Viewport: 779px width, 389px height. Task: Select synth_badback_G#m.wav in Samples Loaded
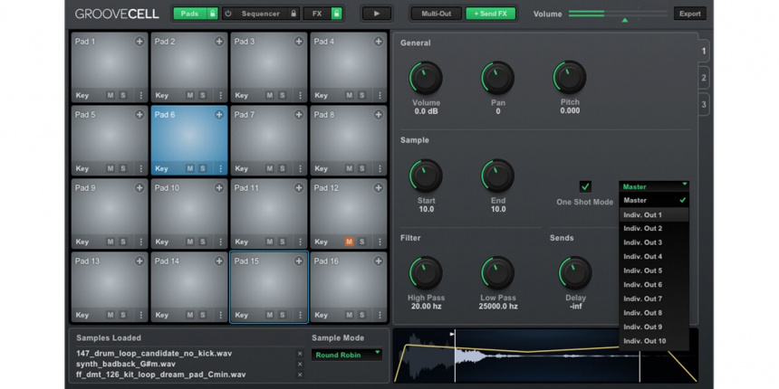point(126,365)
